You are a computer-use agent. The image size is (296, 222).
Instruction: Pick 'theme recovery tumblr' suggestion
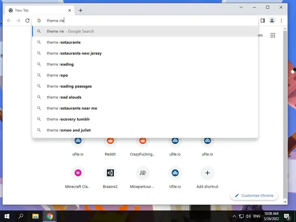click(x=145, y=119)
